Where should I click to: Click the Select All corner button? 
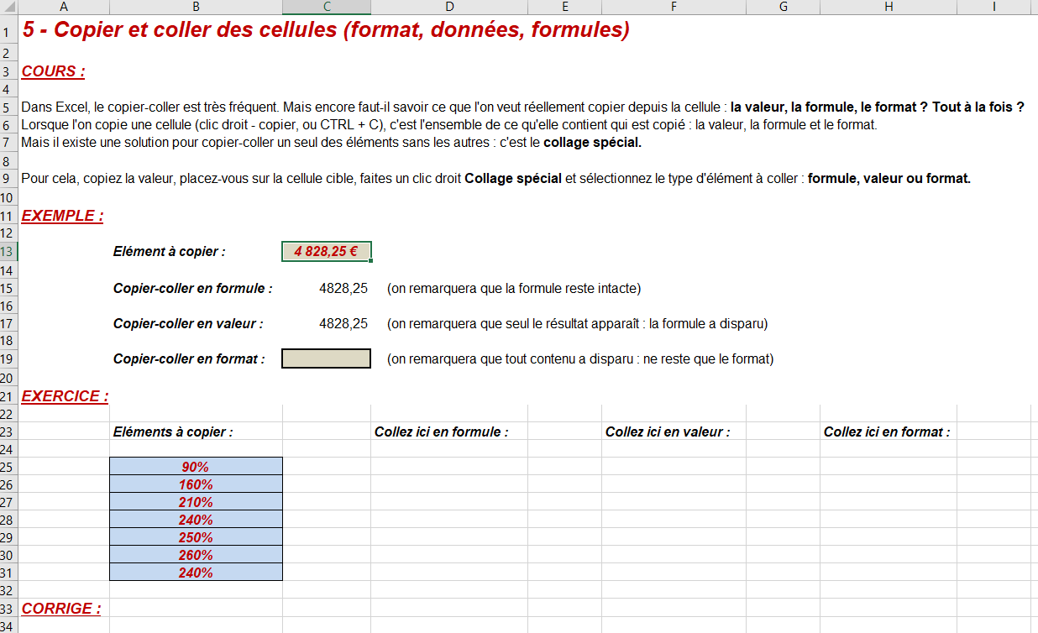pyautogui.click(x=8, y=7)
